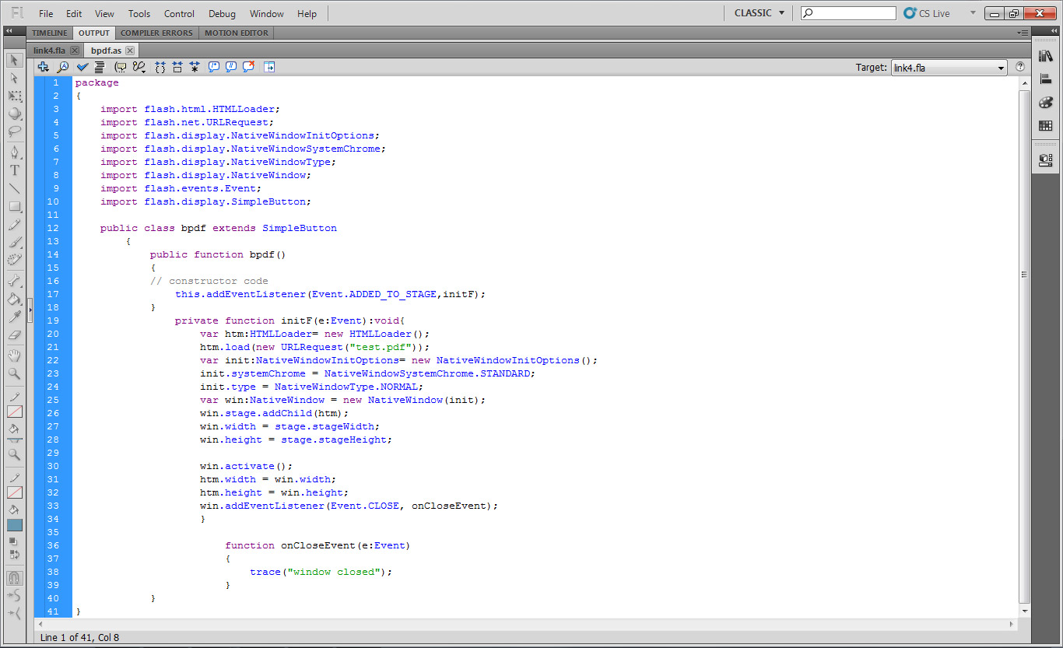
Task: Toggle Snap to Objects magnet
Action: pos(14,578)
